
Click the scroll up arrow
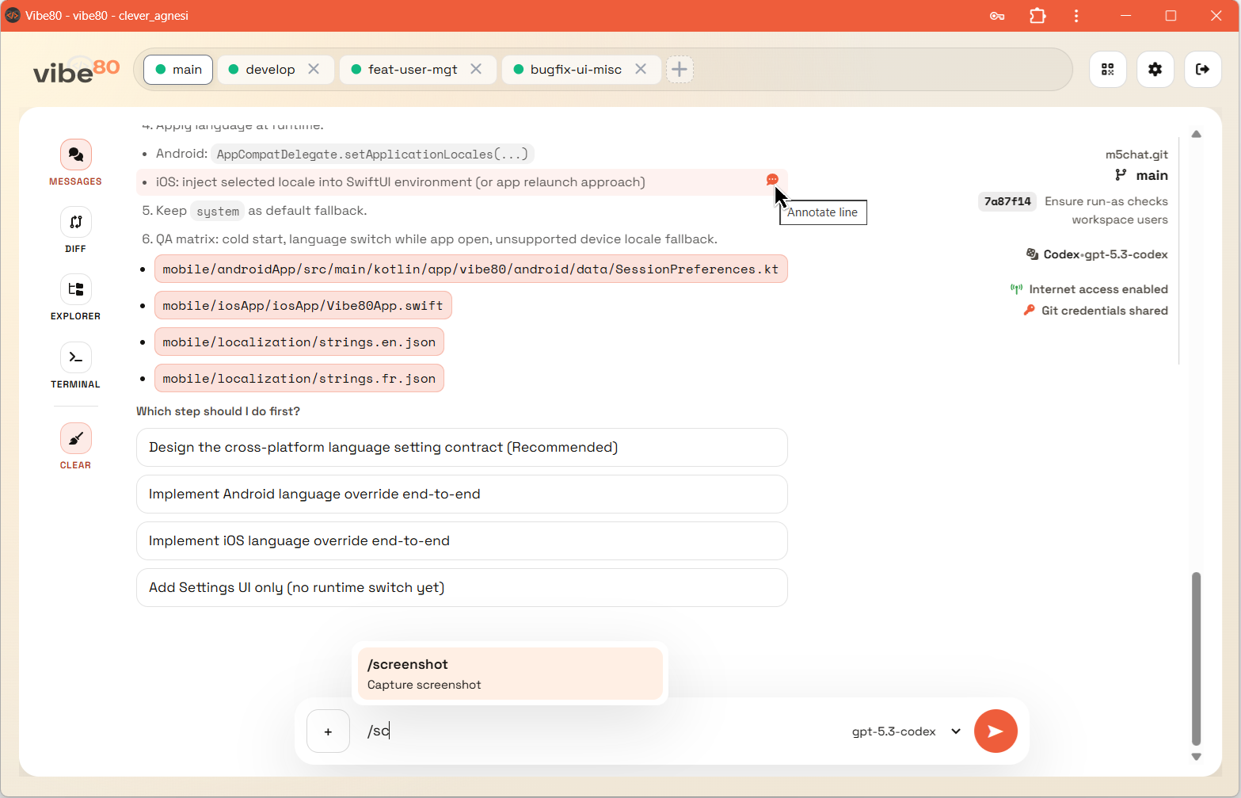point(1196,134)
